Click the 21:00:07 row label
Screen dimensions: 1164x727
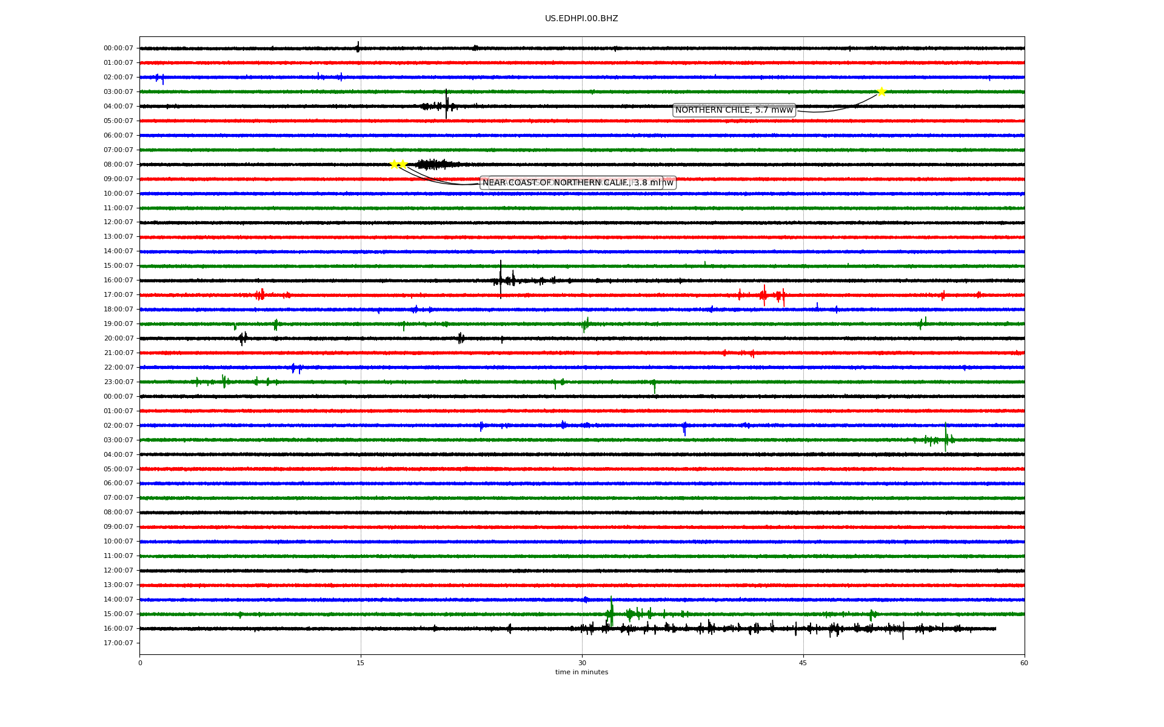pyautogui.click(x=118, y=353)
